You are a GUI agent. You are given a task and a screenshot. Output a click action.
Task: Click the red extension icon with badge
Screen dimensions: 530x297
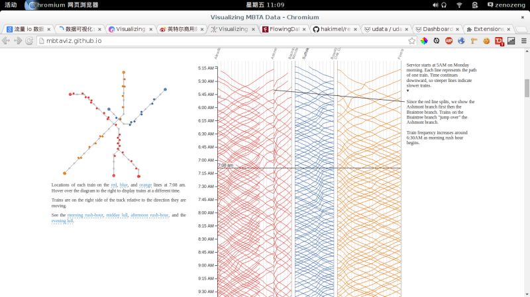pos(499,41)
